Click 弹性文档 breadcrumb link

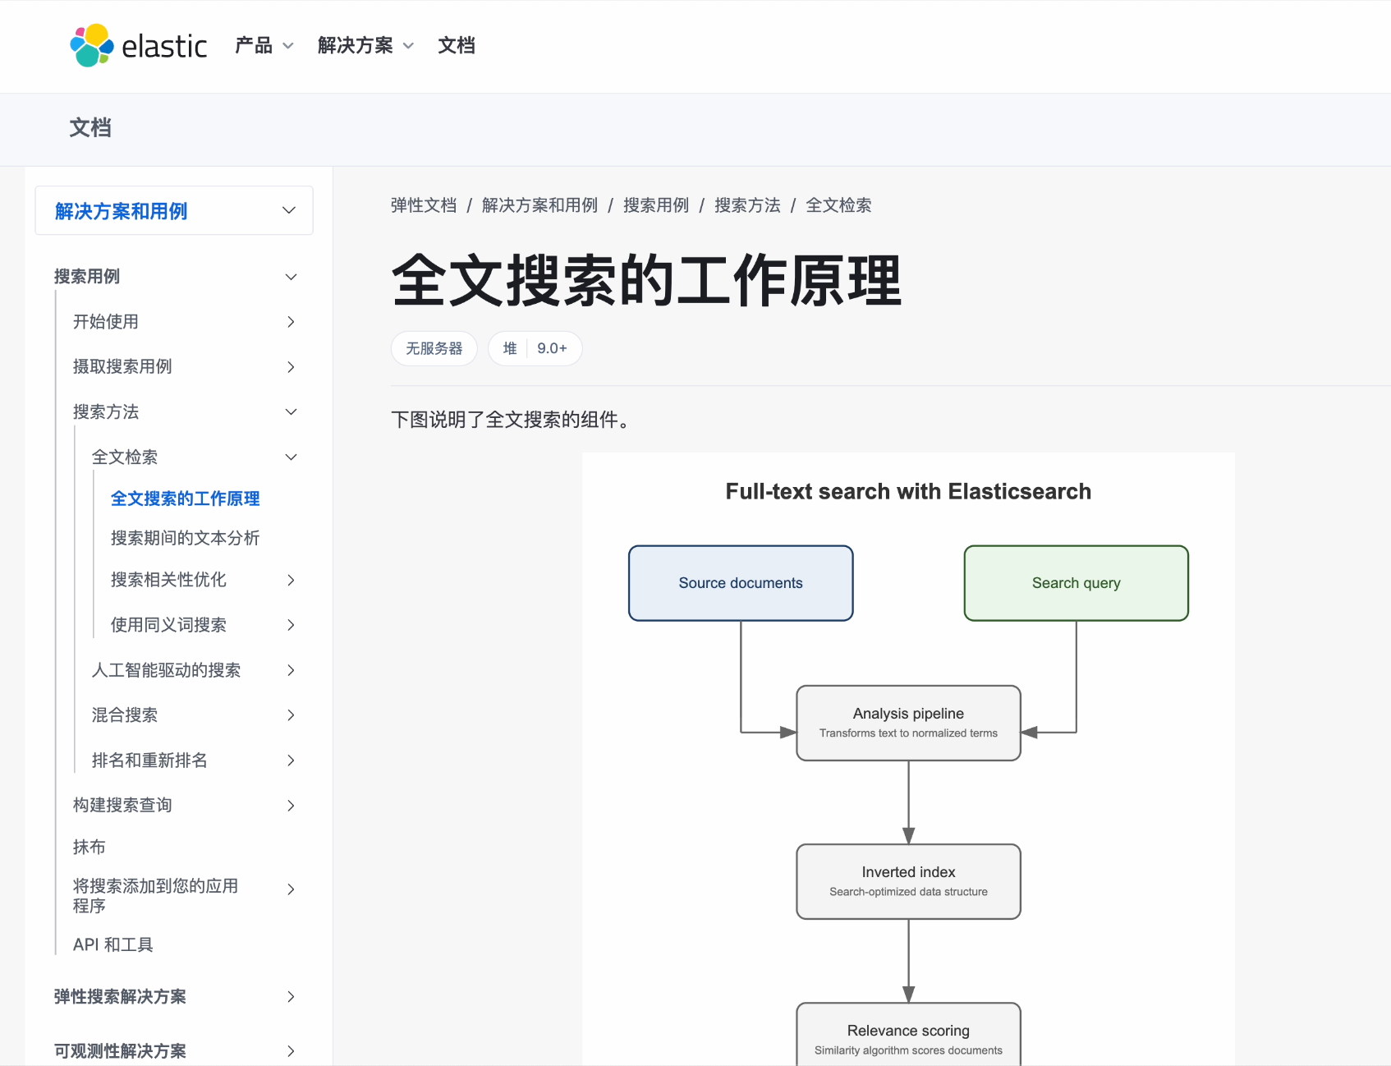[424, 205]
